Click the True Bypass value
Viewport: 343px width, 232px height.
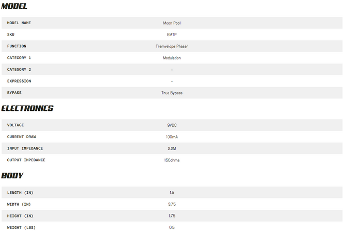172,93
